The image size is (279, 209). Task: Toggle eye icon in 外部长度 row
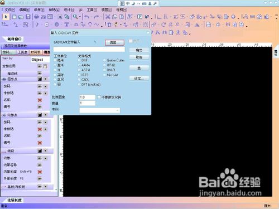[40, 178]
